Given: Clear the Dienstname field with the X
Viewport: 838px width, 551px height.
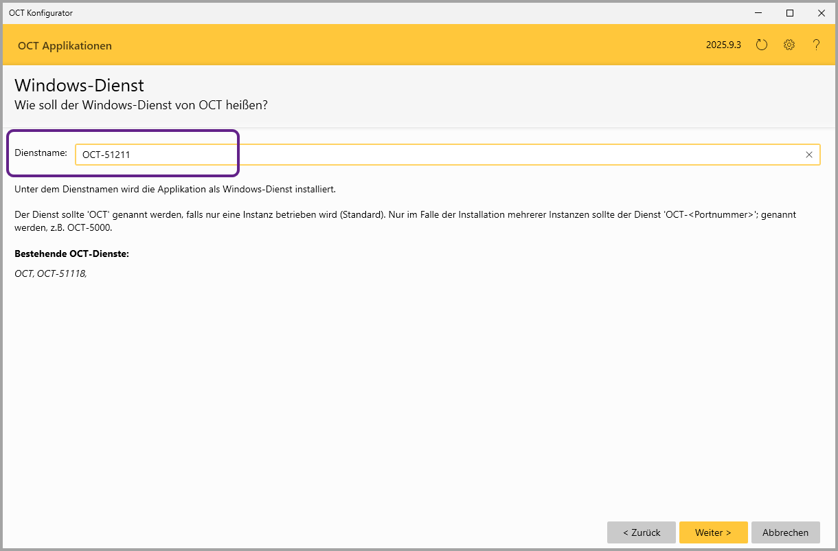Looking at the screenshot, I should tap(808, 155).
